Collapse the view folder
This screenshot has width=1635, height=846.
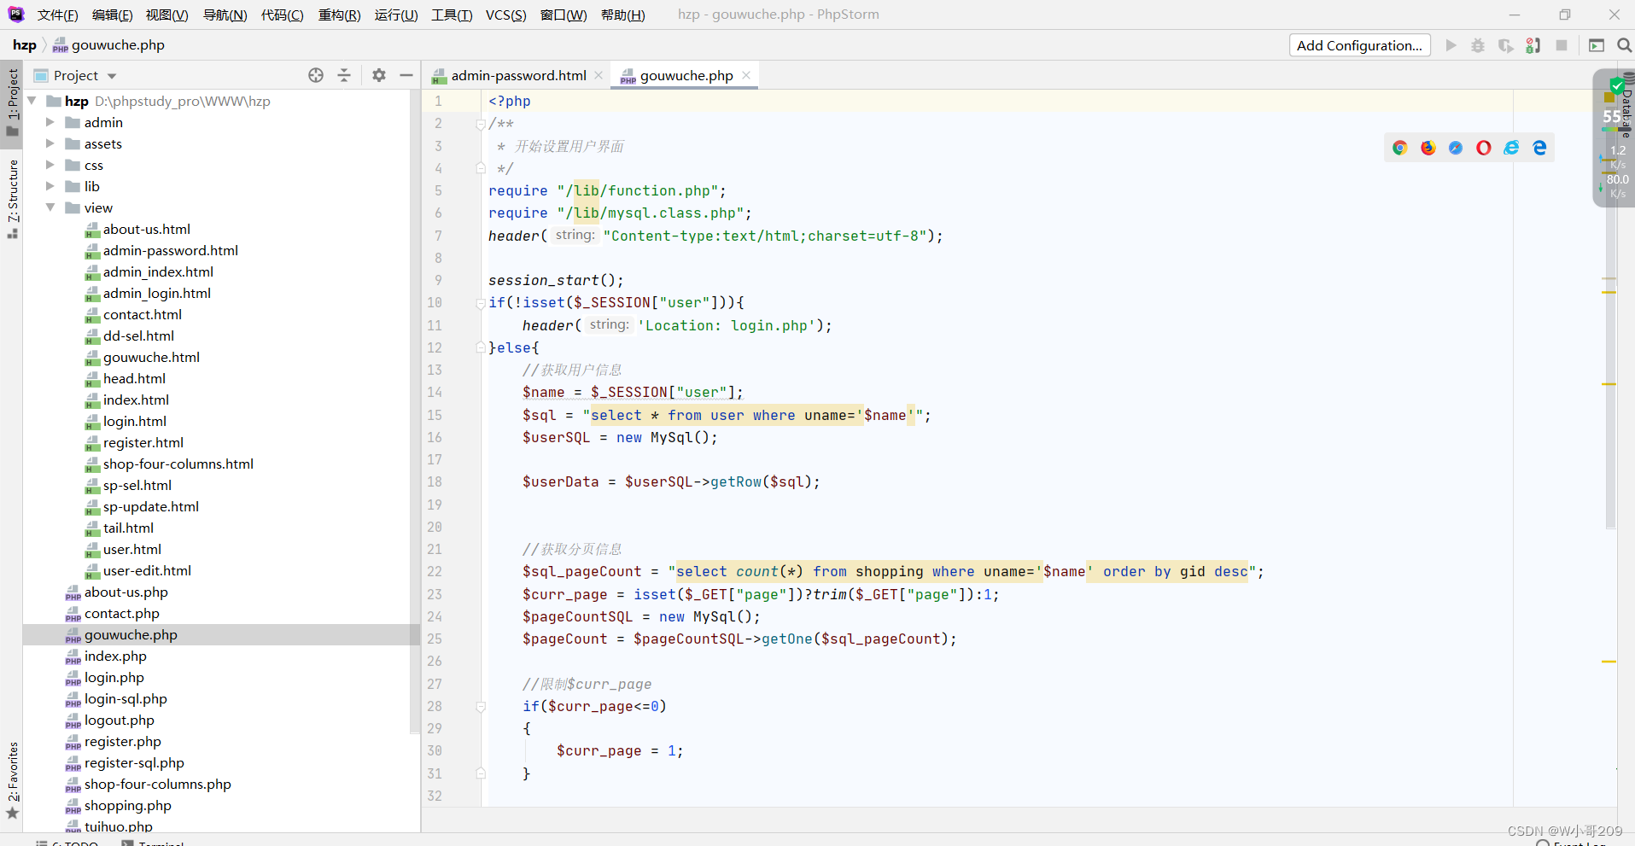pos(50,207)
